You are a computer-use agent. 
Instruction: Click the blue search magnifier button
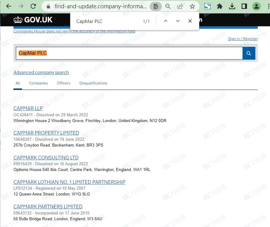click(249, 53)
